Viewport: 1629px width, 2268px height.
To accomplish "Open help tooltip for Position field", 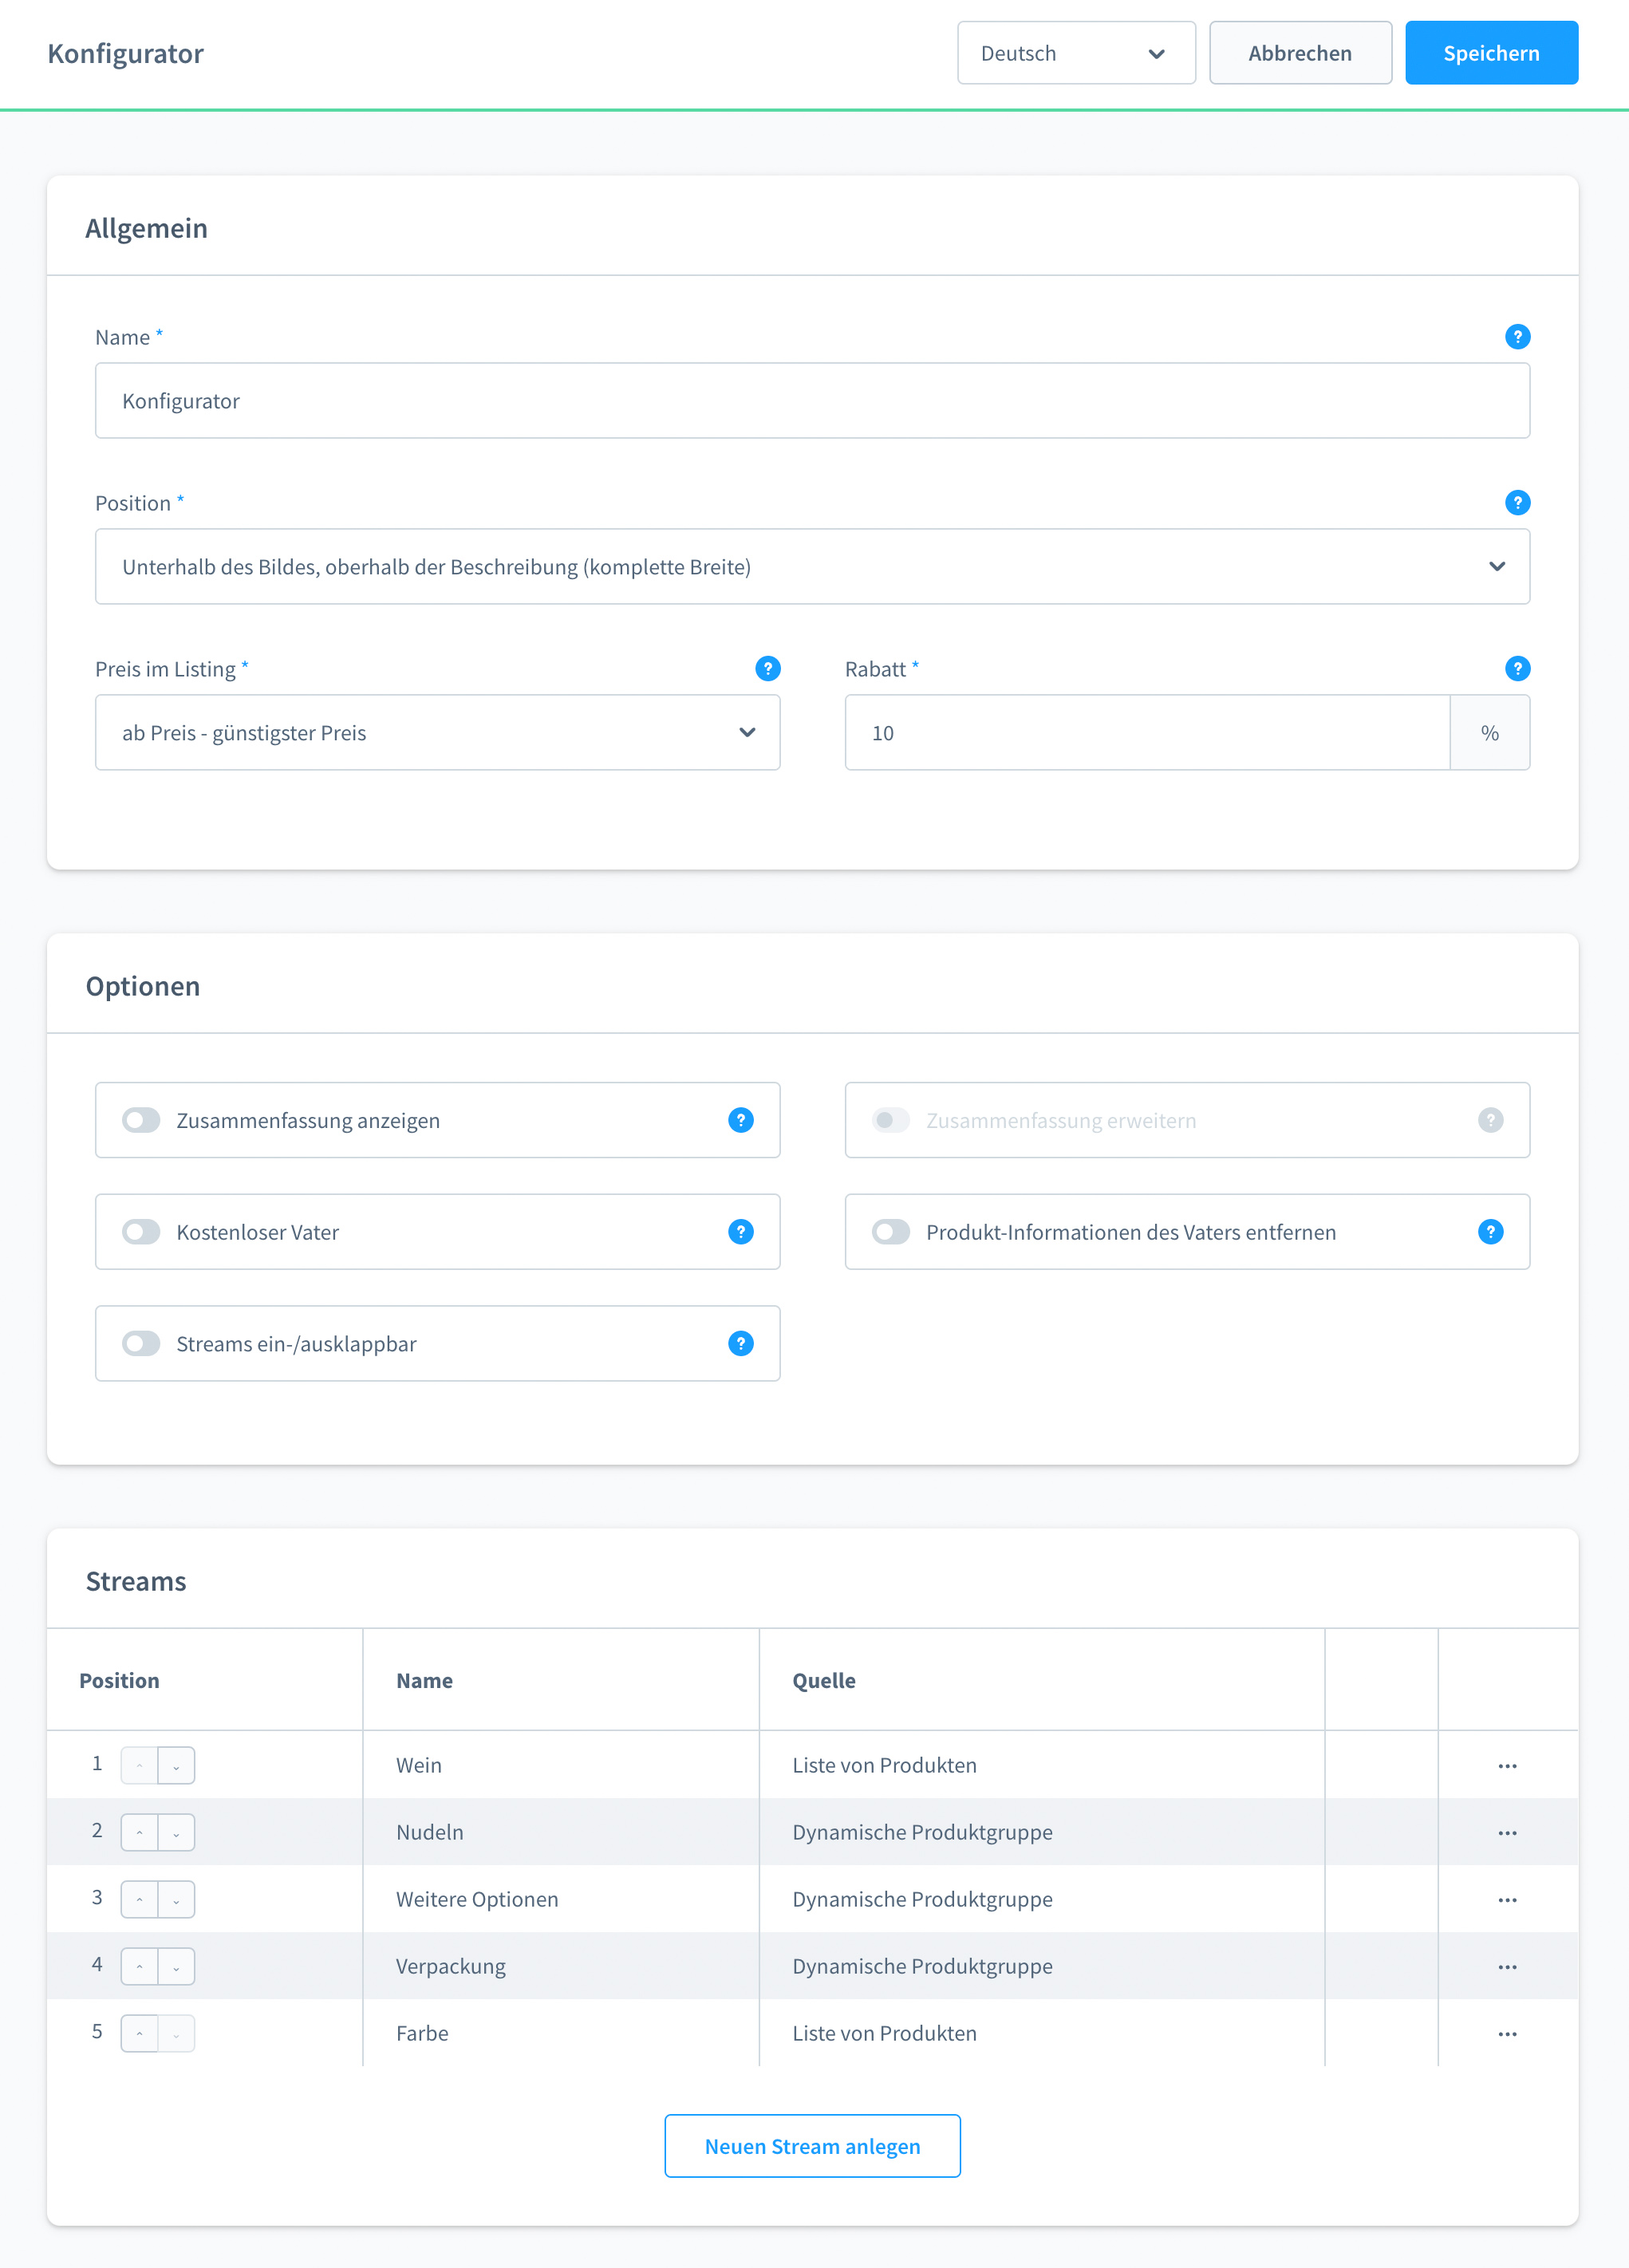I will point(1517,503).
